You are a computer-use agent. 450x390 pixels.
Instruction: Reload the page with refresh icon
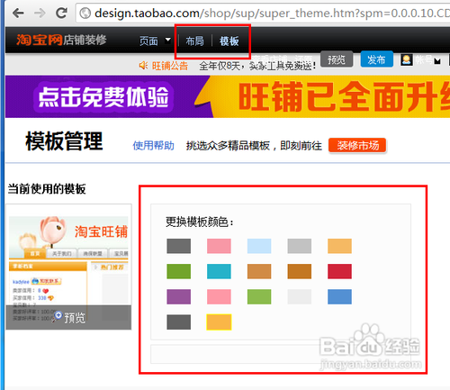click(x=61, y=13)
